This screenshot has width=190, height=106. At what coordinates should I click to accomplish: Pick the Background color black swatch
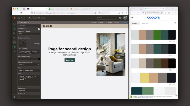[x=39, y=59]
